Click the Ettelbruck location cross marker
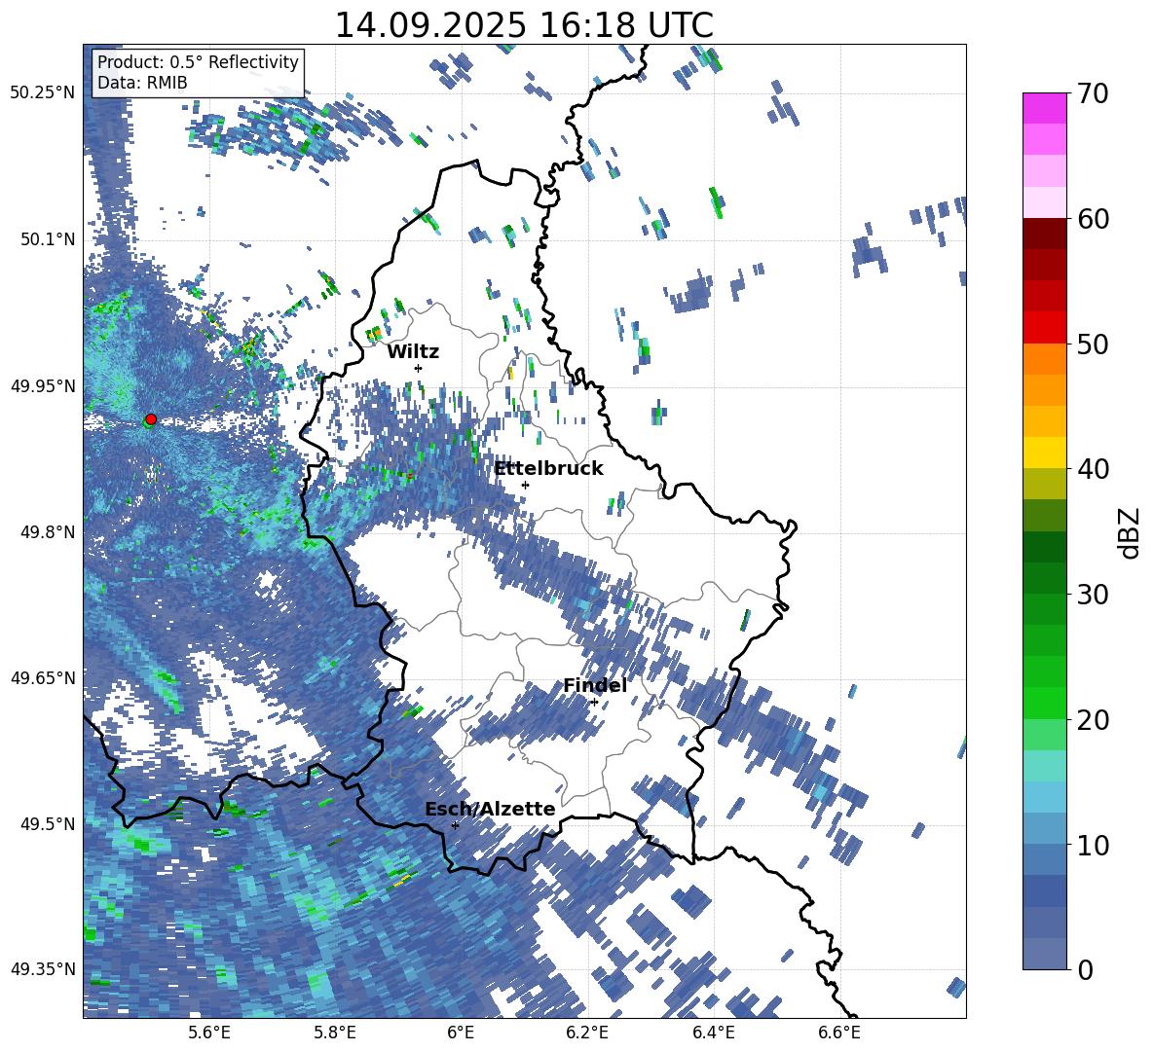The height and width of the screenshot is (1052, 1153). 525,485
